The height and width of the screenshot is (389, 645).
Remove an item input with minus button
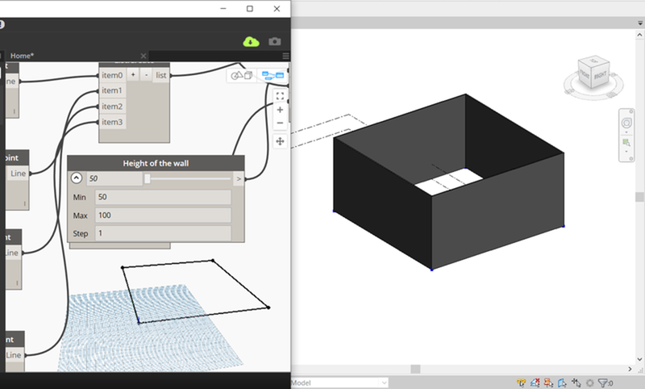point(146,75)
